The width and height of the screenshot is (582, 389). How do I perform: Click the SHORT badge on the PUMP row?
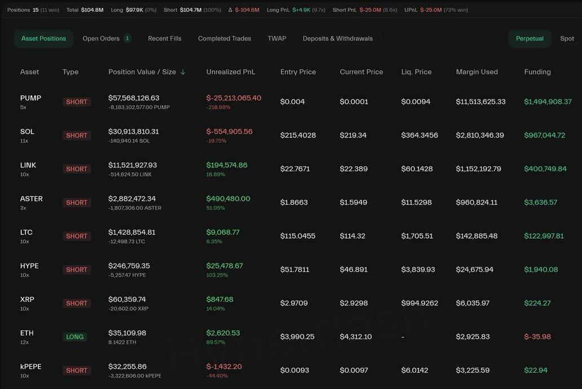[x=77, y=102]
